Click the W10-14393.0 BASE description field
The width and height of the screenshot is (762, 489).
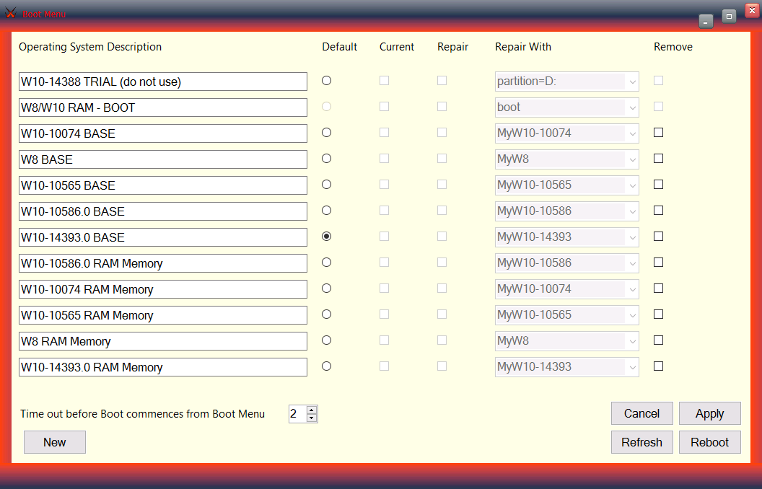point(163,237)
